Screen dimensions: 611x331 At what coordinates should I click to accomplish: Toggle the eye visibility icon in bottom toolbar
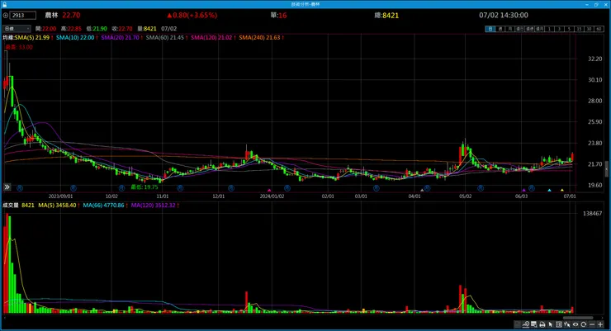click(x=575, y=324)
